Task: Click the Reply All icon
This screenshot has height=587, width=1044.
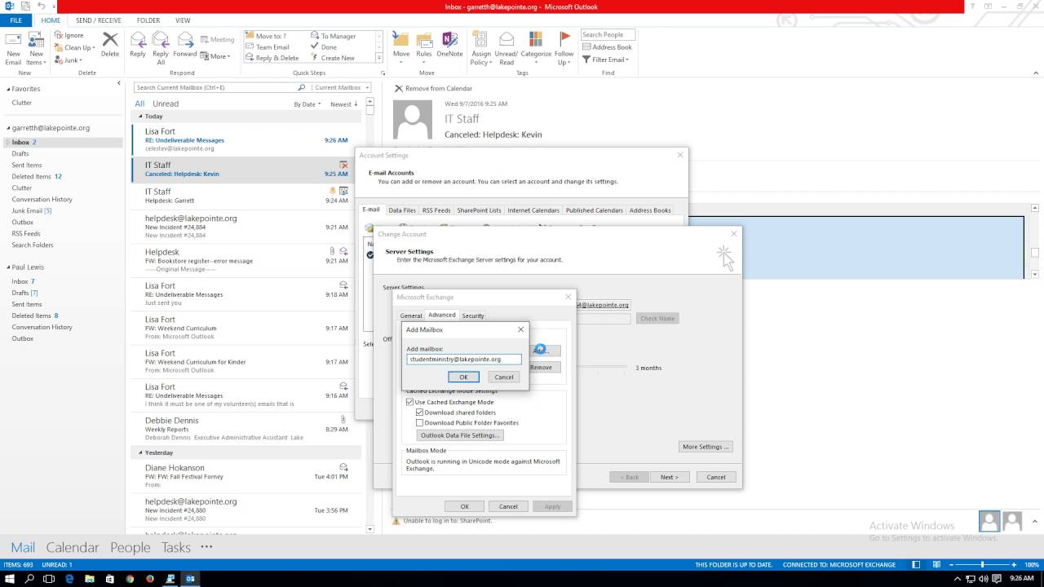Action: [x=161, y=40]
